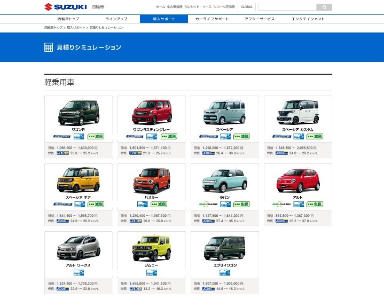
Task: Click the ENE-CHARGE badge under ラパン
Action: [208, 204]
